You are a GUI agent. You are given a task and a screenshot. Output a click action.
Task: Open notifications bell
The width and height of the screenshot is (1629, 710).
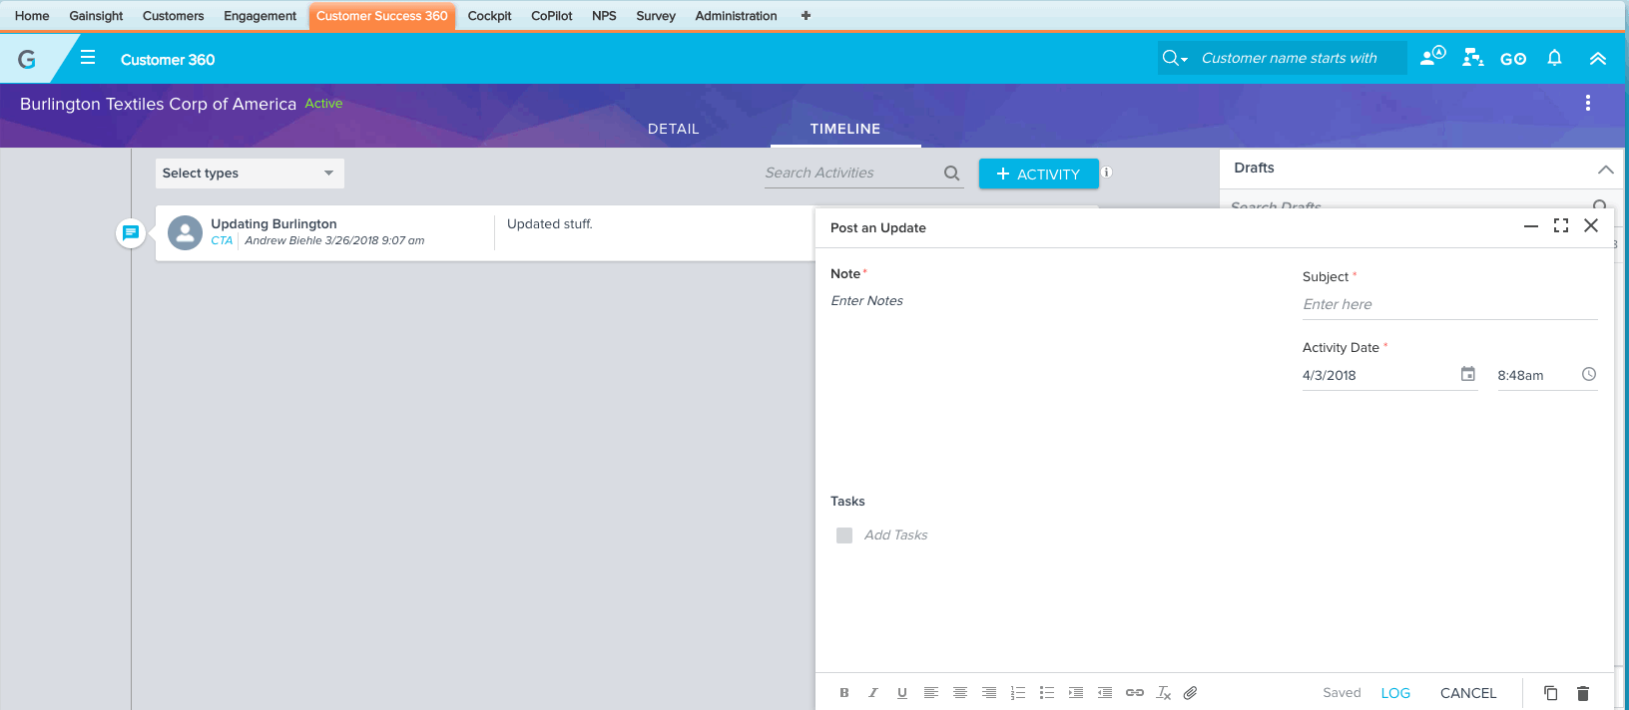point(1554,58)
